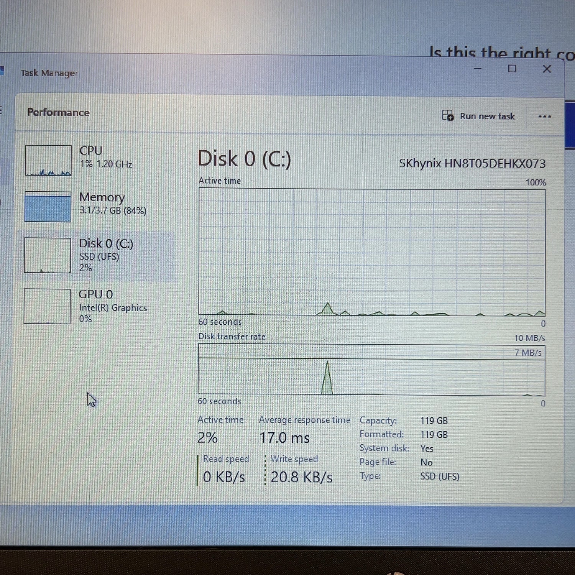The height and width of the screenshot is (575, 575).
Task: Click the Disk 0 mini graph thumbnail
Action: pos(48,255)
